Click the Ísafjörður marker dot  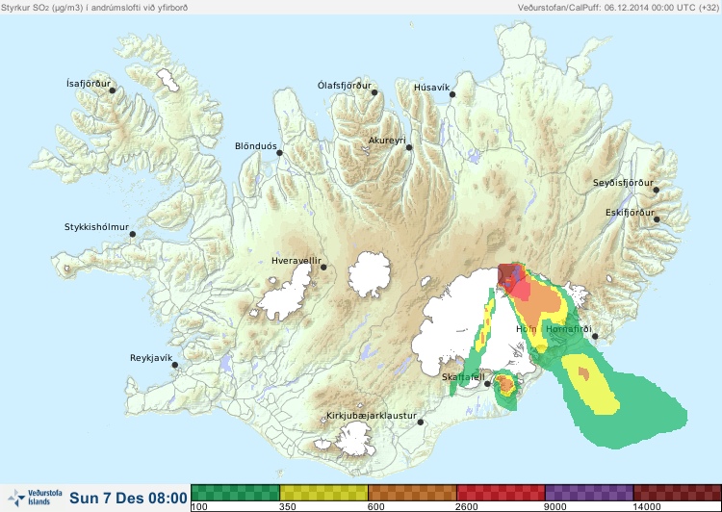click(x=112, y=90)
